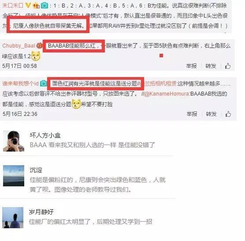Open 岁月静好 avatar with silhouettes
Viewport: 245px width, 241px height.
click(x=13, y=218)
